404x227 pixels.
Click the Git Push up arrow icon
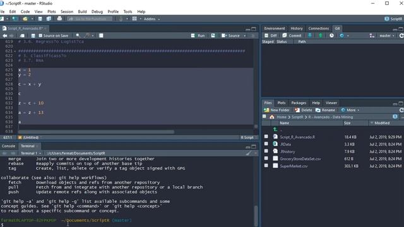[321, 35]
